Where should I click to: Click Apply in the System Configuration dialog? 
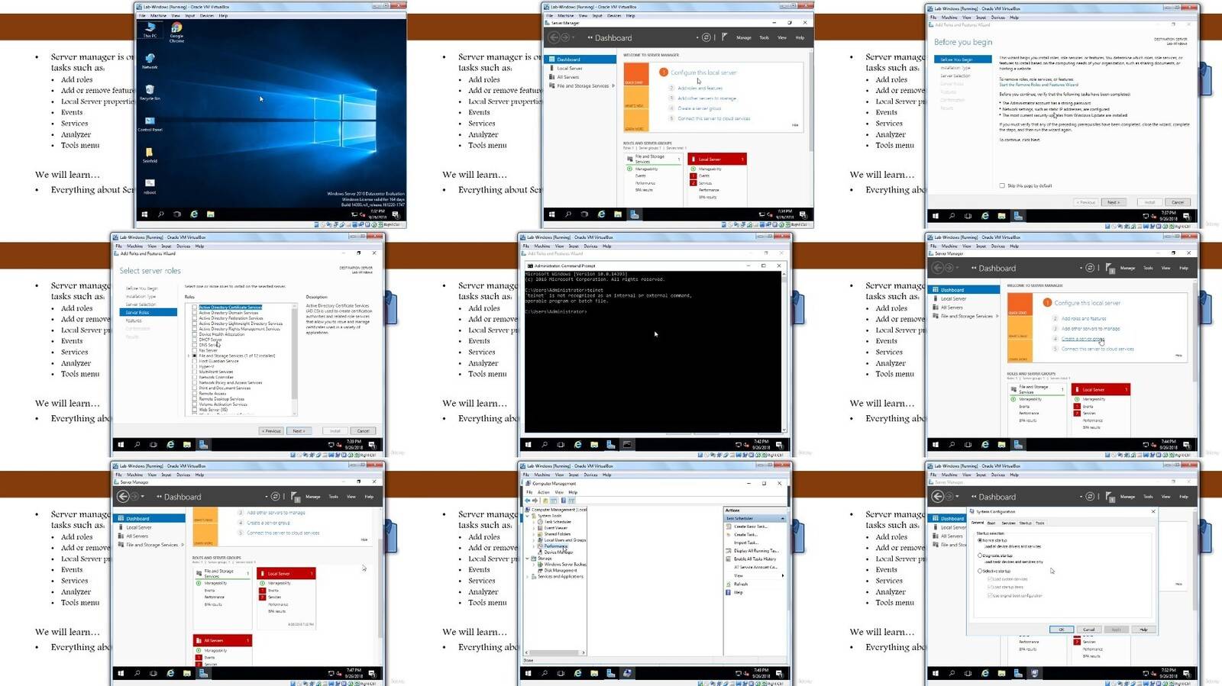pos(1116,630)
